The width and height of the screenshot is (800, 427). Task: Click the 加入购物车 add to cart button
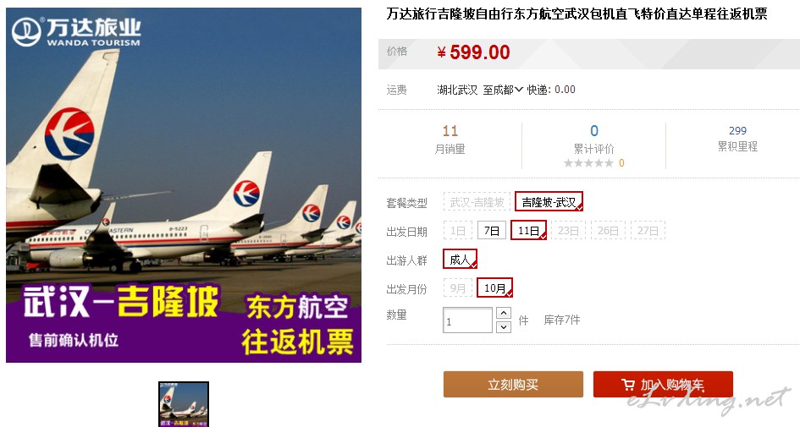tap(663, 384)
